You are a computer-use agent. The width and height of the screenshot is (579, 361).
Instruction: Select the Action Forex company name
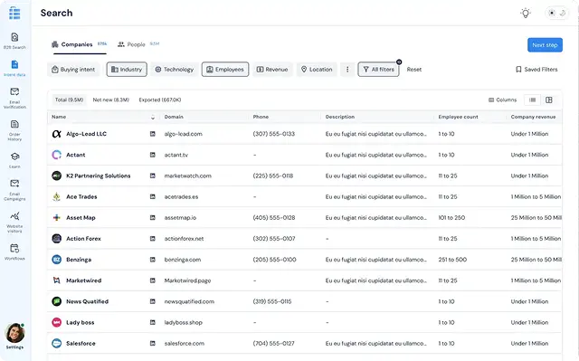[83, 239]
